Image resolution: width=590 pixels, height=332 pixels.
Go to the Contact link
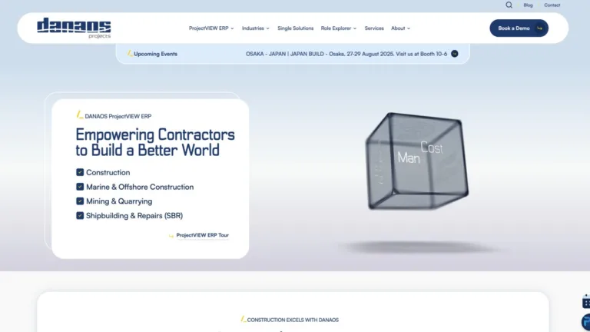click(x=552, y=5)
